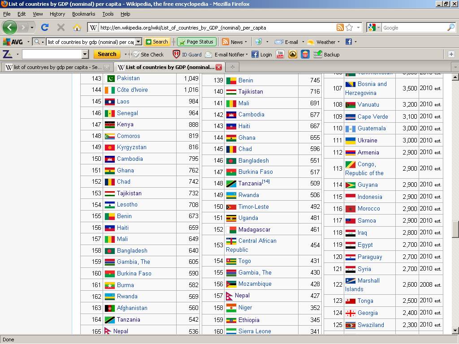Expand the E-mail Notifier dropdown
This screenshot has height=344, width=459.
(x=247, y=55)
